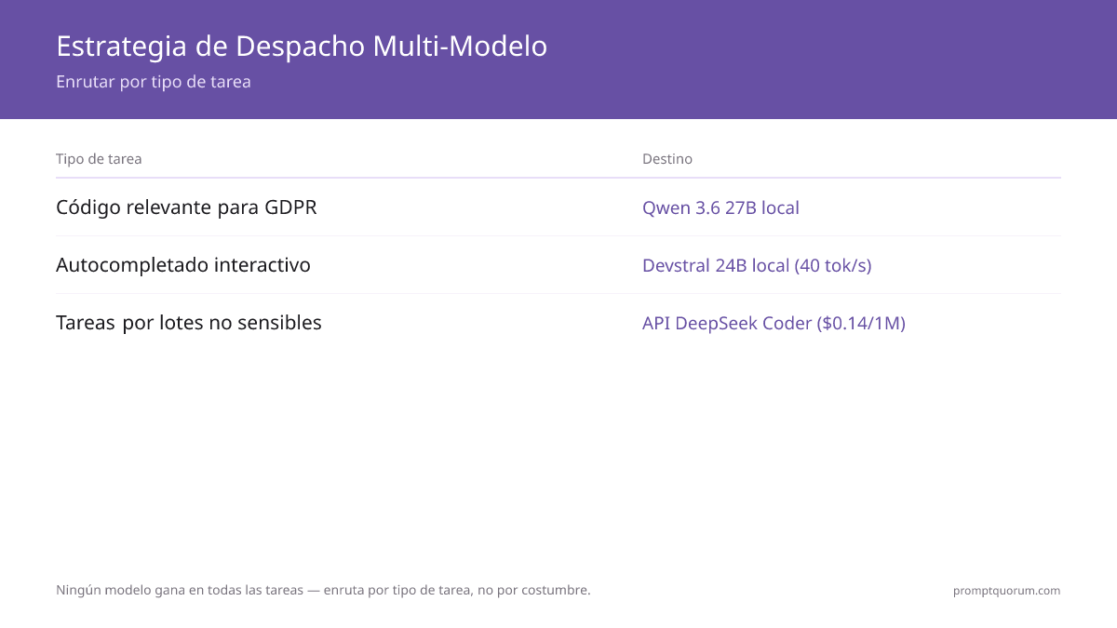Image resolution: width=1117 pixels, height=628 pixels.
Task: Select 'Tareas por lotes no sensibles' row text
Action: click(189, 323)
